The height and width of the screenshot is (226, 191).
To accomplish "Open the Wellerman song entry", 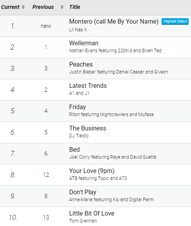I will coord(84,43).
